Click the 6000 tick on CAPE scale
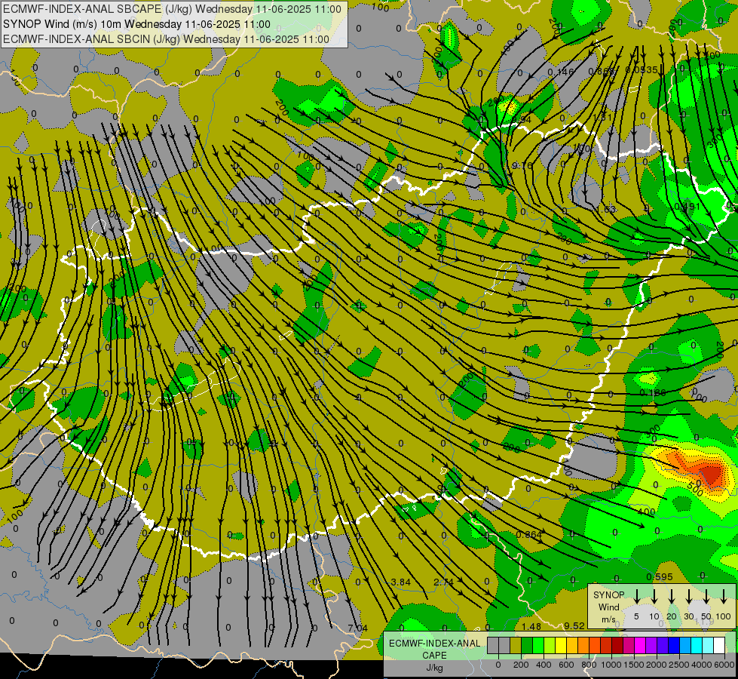The image size is (738, 679). pyautogui.click(x=725, y=665)
